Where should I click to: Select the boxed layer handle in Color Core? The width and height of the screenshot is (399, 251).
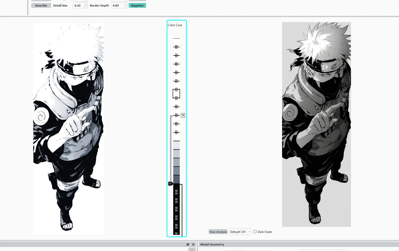tap(176, 94)
